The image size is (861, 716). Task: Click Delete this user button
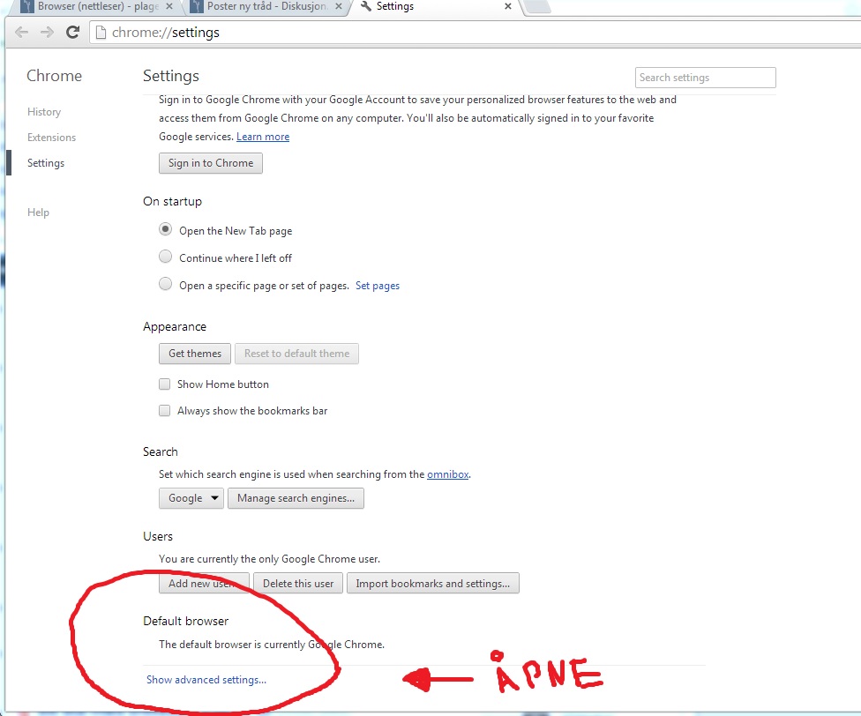pyautogui.click(x=298, y=583)
